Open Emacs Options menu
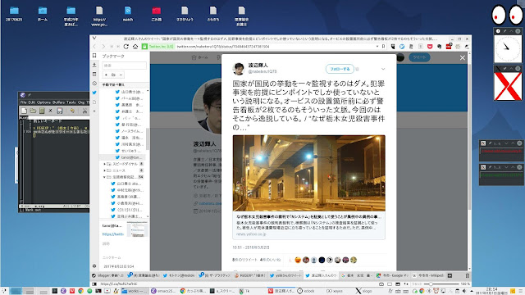525x295 pixels. (x=43, y=102)
